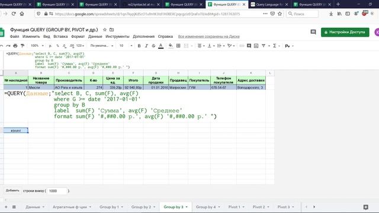
Task: Open the Инструменты menu
Action: click(117, 37)
